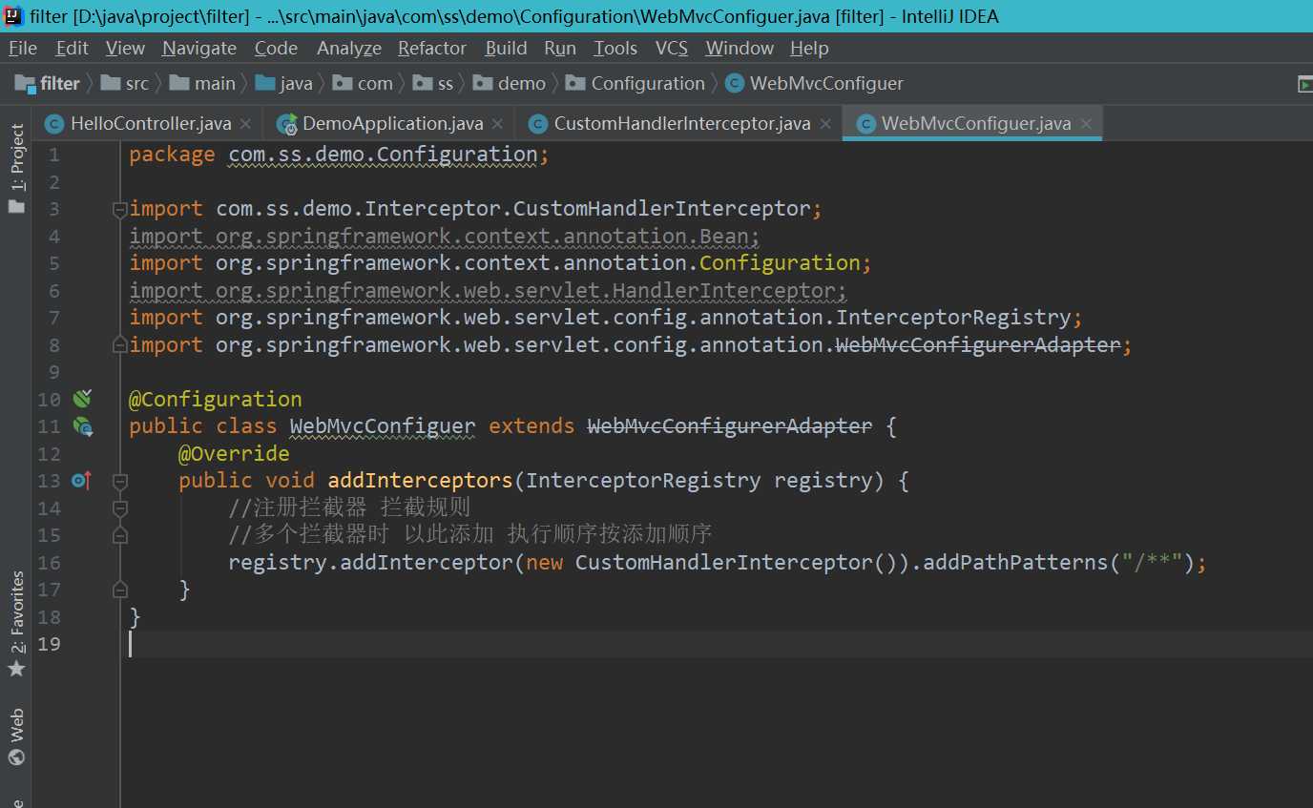Open the Tools menu
This screenshot has height=808, width=1313.
(615, 48)
